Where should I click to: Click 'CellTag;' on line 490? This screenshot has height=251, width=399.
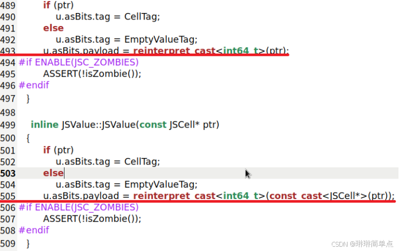(x=142, y=17)
